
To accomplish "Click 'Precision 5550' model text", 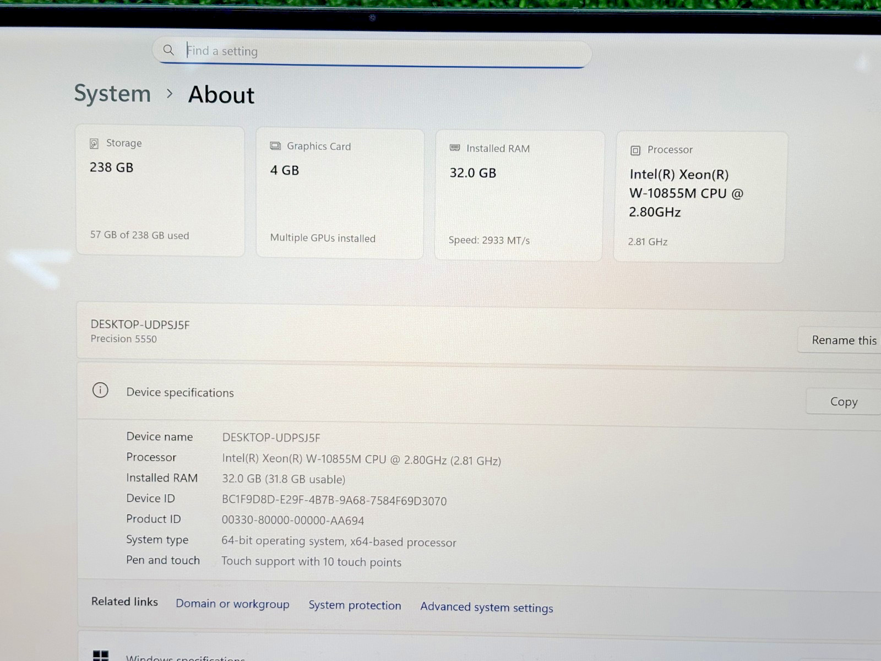I will pos(124,339).
